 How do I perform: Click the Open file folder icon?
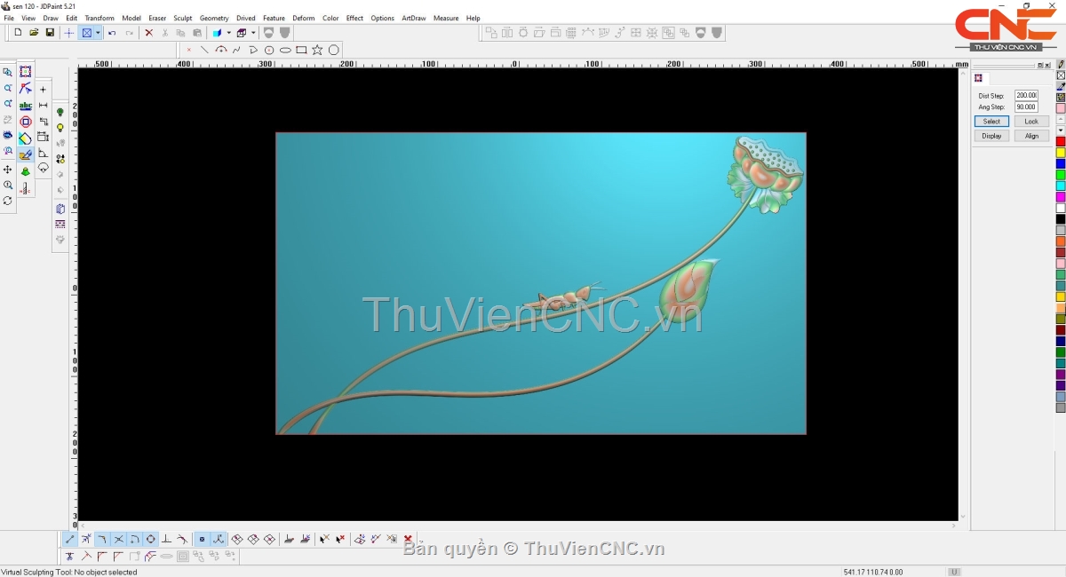click(34, 33)
